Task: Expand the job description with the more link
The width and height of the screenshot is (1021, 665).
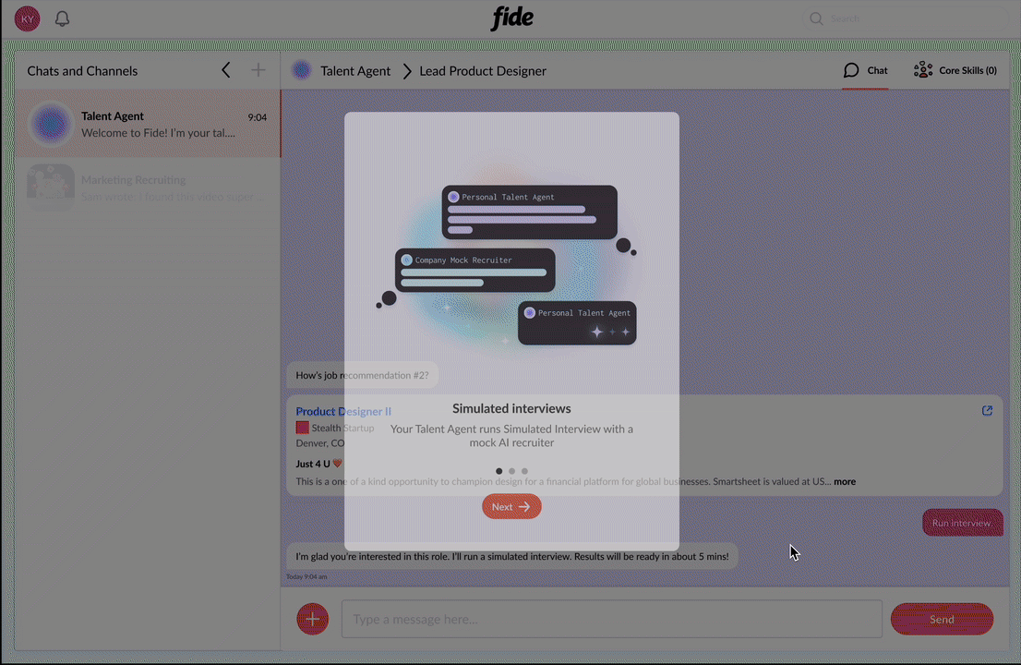Action: click(844, 481)
